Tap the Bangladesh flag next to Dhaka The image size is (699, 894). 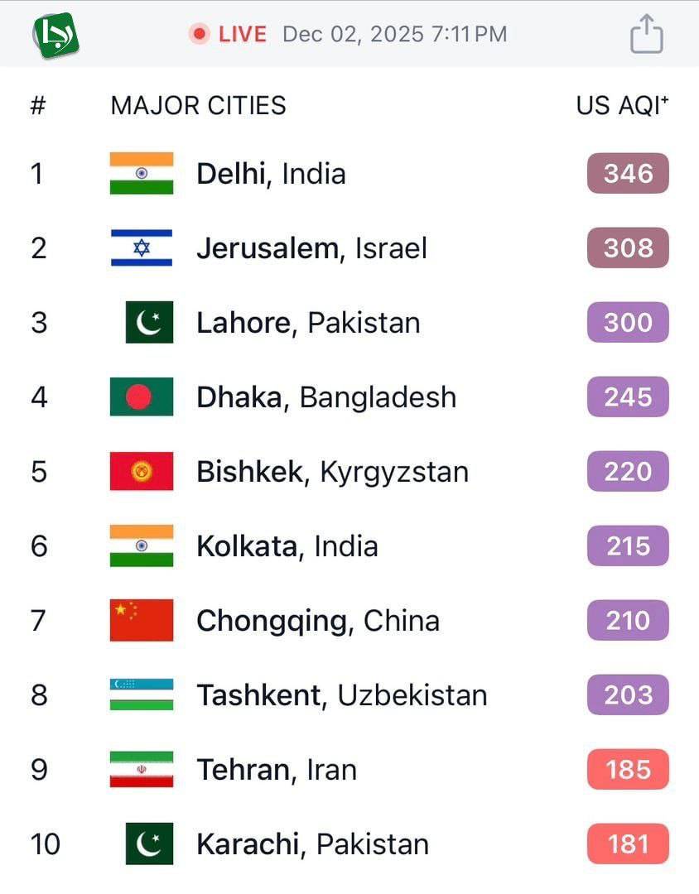point(142,397)
